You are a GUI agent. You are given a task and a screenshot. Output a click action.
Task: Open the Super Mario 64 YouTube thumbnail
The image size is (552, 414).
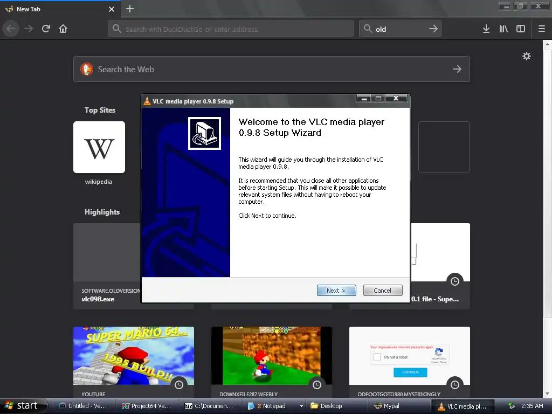click(134, 356)
